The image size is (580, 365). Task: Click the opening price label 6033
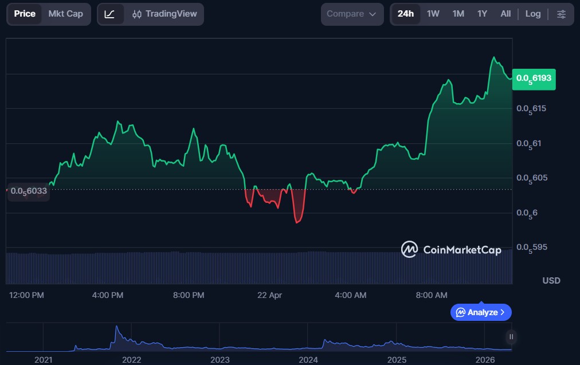[28, 191]
